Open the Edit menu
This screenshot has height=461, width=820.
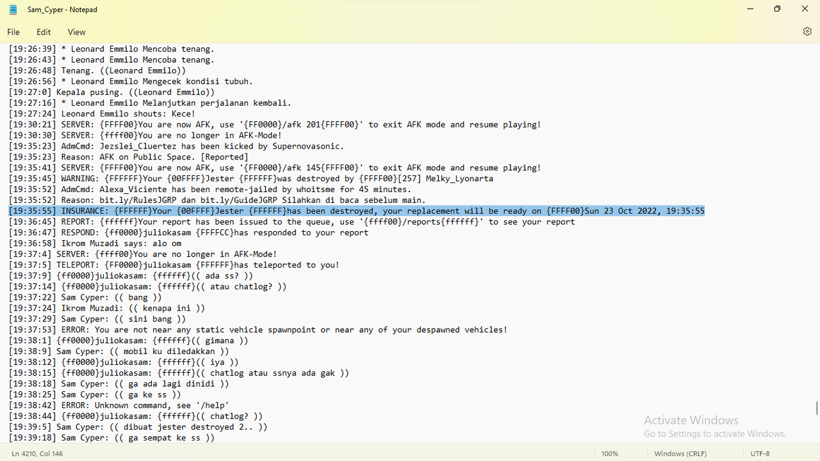44,32
